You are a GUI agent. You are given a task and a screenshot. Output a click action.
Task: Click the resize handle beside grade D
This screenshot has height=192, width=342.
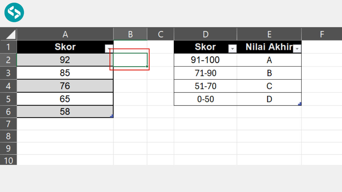(300, 104)
